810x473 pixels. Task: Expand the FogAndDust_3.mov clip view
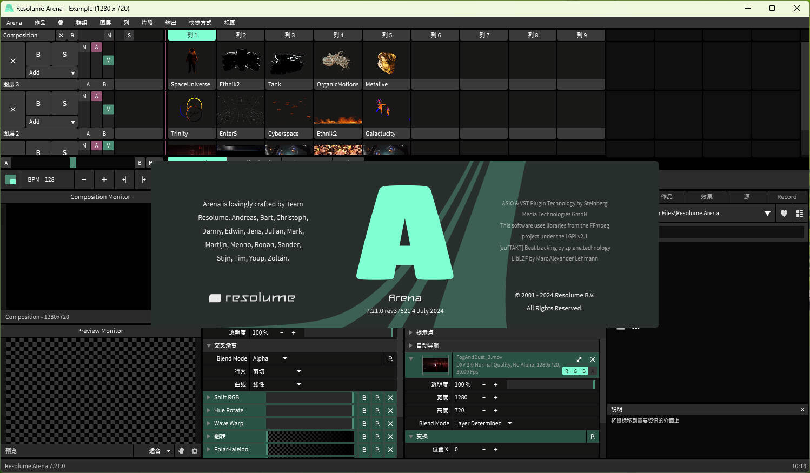tap(579, 359)
